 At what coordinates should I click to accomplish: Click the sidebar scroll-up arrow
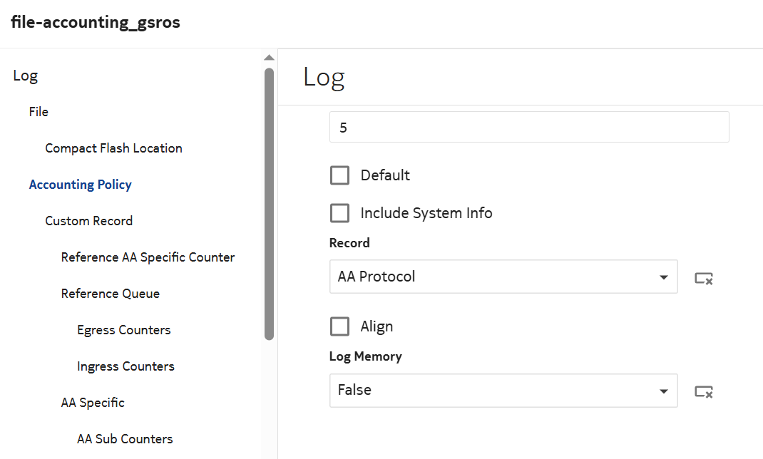[x=269, y=58]
